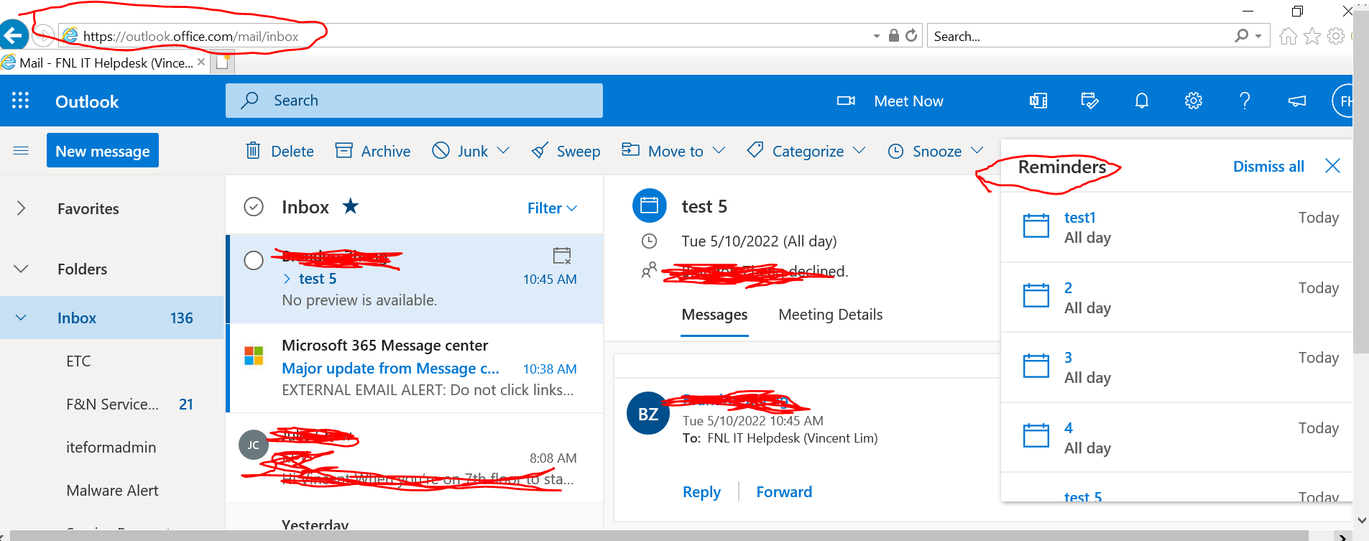Forward the test 5 message

(784, 491)
